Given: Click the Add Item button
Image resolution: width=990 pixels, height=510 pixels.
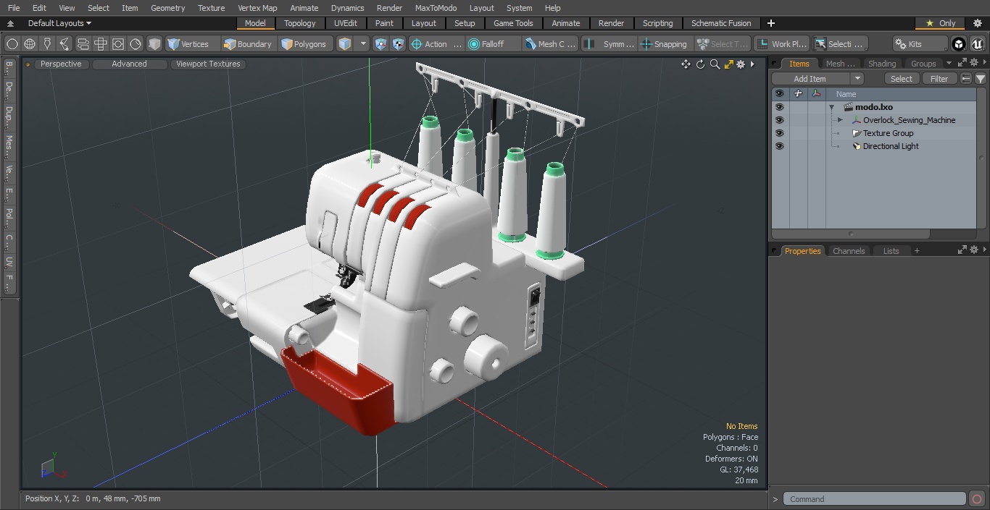Looking at the screenshot, I should [810, 79].
